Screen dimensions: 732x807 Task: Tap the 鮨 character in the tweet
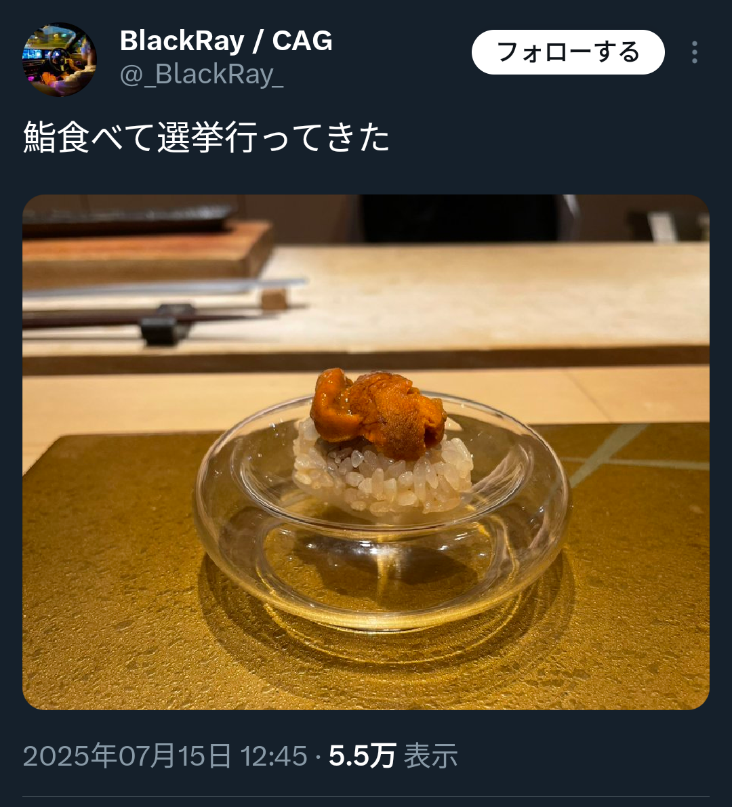point(39,138)
